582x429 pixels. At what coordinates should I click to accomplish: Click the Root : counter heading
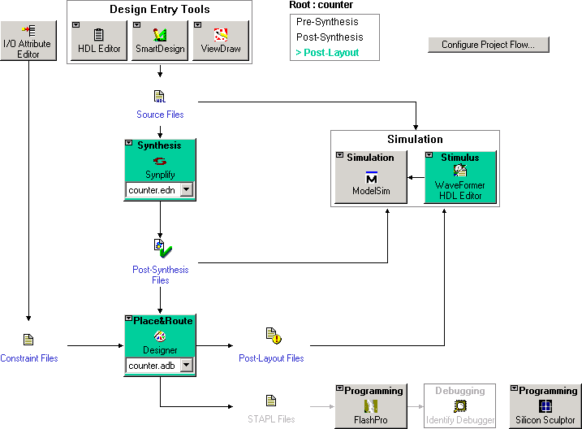[321, 5]
